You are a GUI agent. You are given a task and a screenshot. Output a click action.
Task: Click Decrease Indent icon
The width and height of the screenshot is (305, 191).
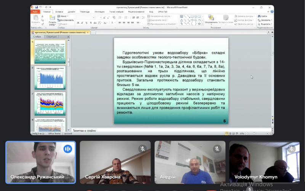tap(134, 18)
